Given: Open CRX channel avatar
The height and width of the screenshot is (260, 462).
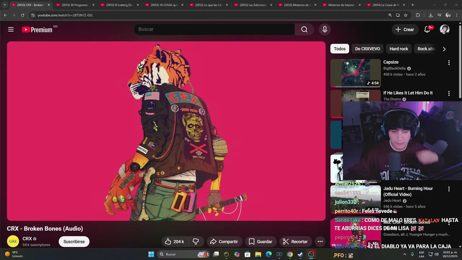Looking at the screenshot, I should point(13,242).
